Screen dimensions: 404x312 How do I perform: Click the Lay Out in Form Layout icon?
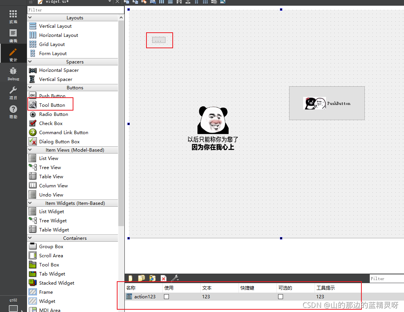click(197, 2)
